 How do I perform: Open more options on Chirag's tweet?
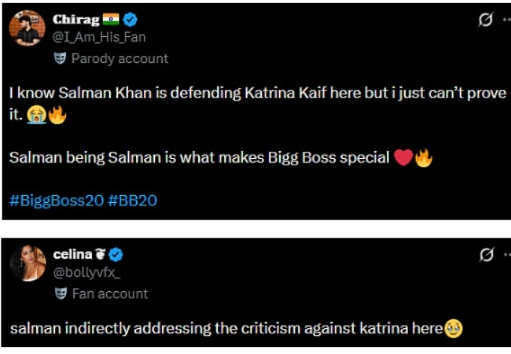pos(507,20)
